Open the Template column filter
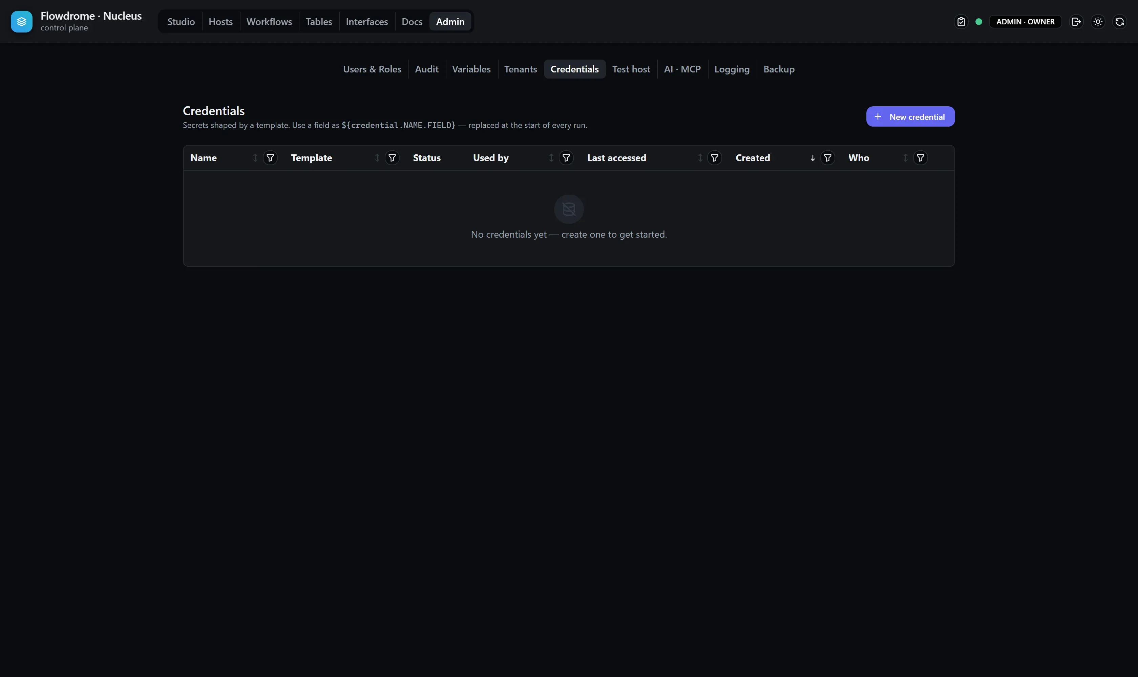The width and height of the screenshot is (1138, 677). [x=392, y=158]
